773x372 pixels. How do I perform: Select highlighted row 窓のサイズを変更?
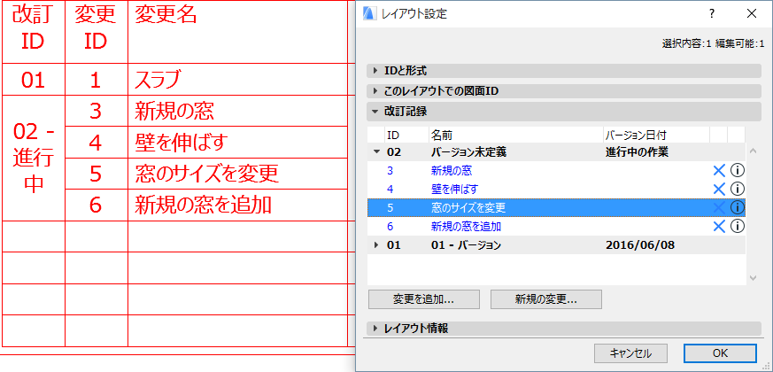556,208
